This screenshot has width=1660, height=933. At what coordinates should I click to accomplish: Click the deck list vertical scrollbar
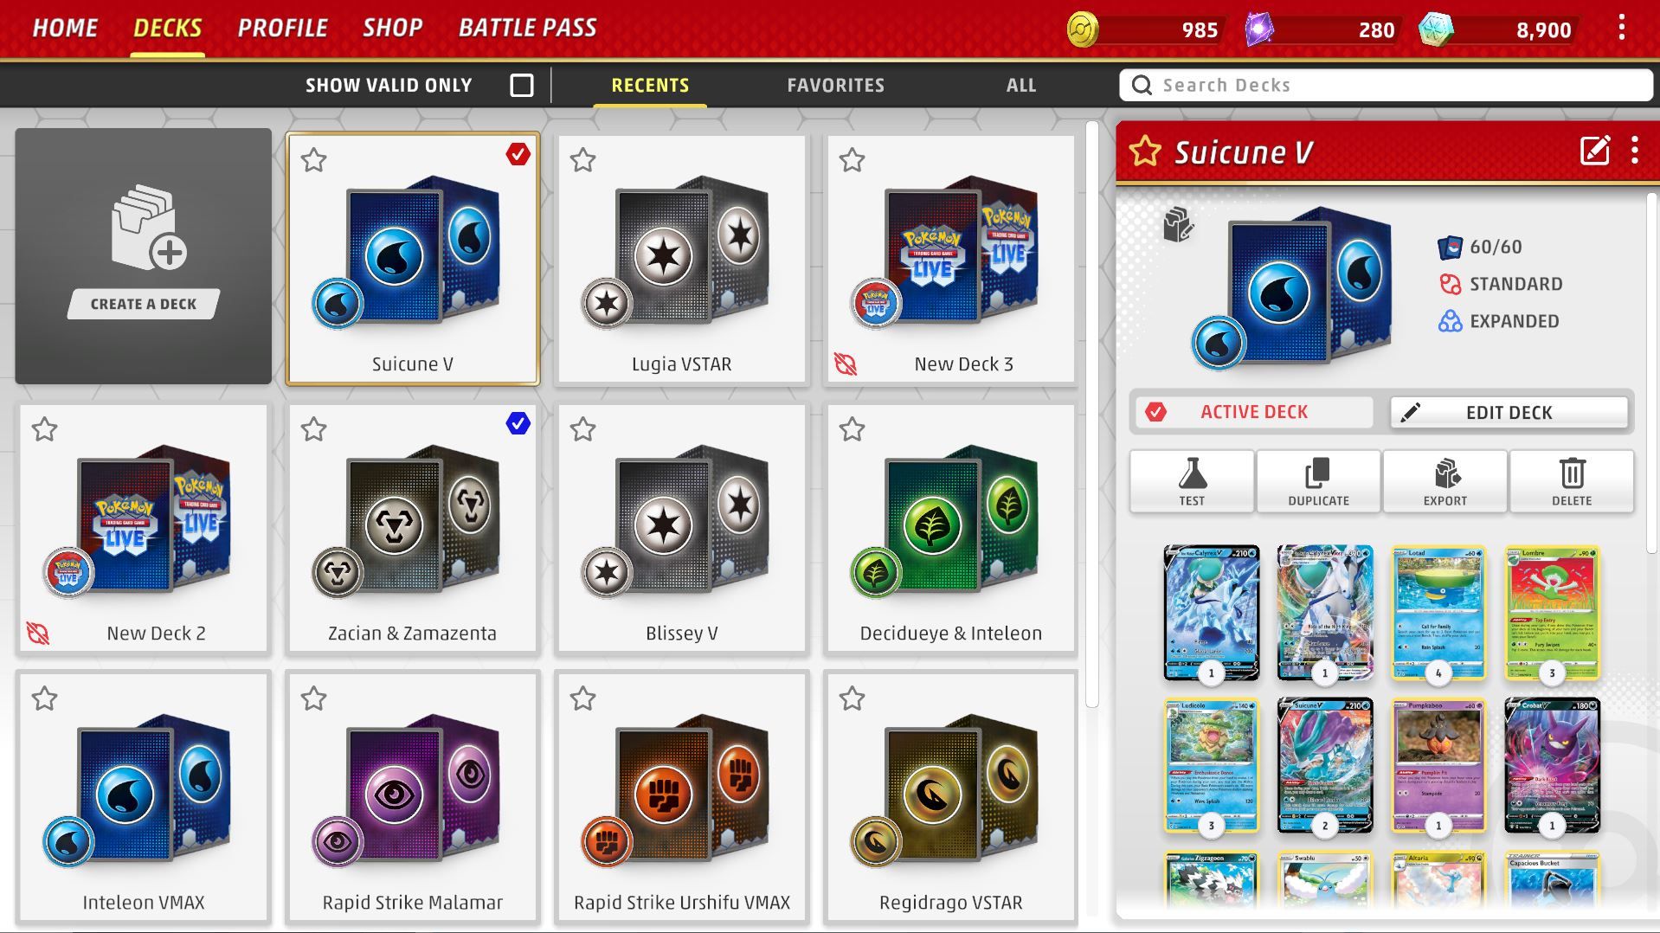pos(1091,414)
